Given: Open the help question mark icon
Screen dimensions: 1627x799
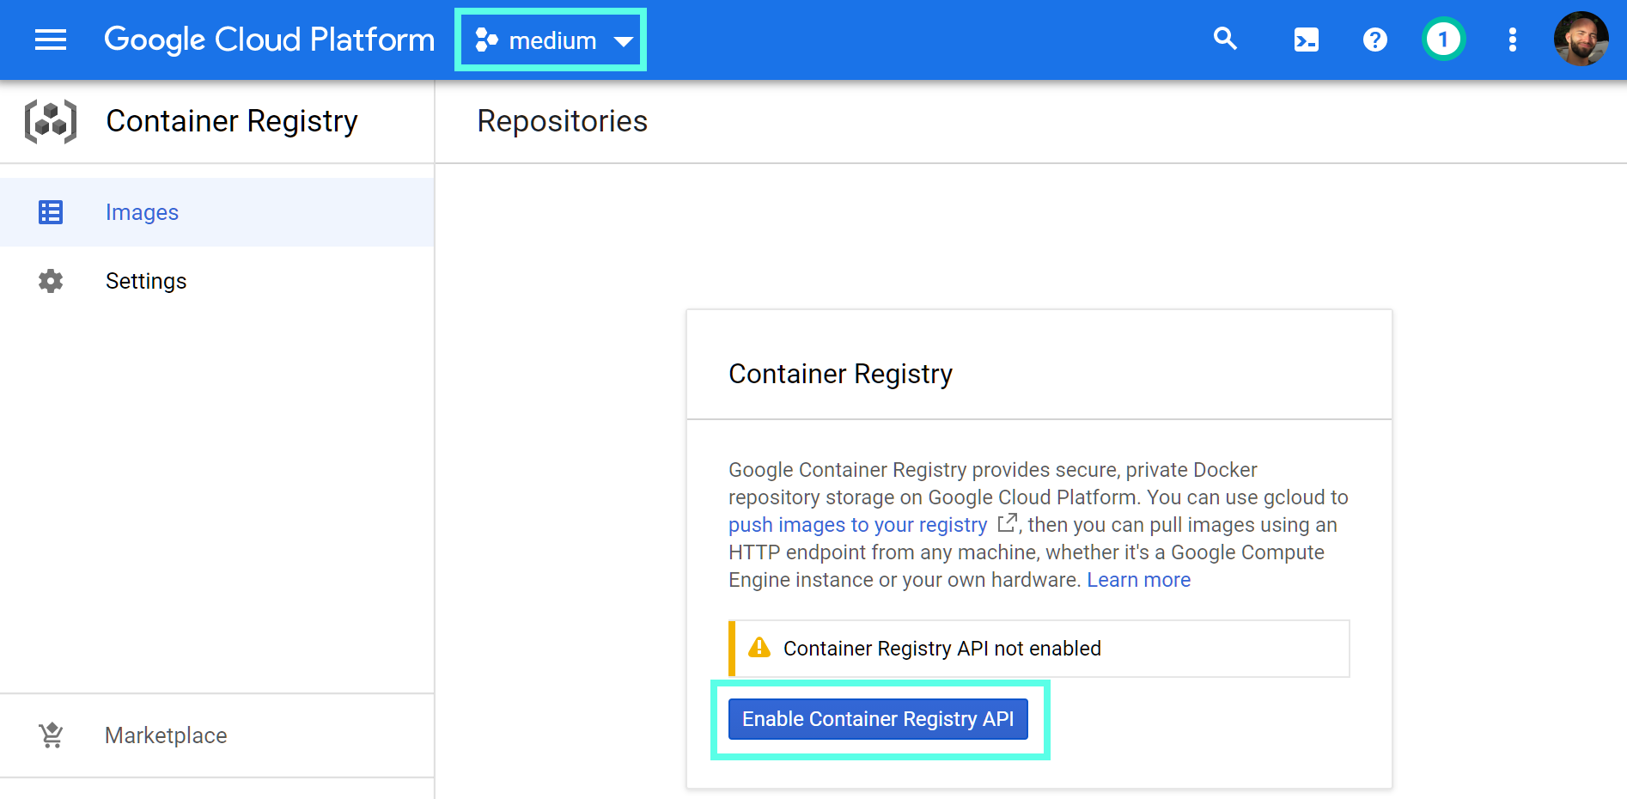Looking at the screenshot, I should tap(1374, 40).
